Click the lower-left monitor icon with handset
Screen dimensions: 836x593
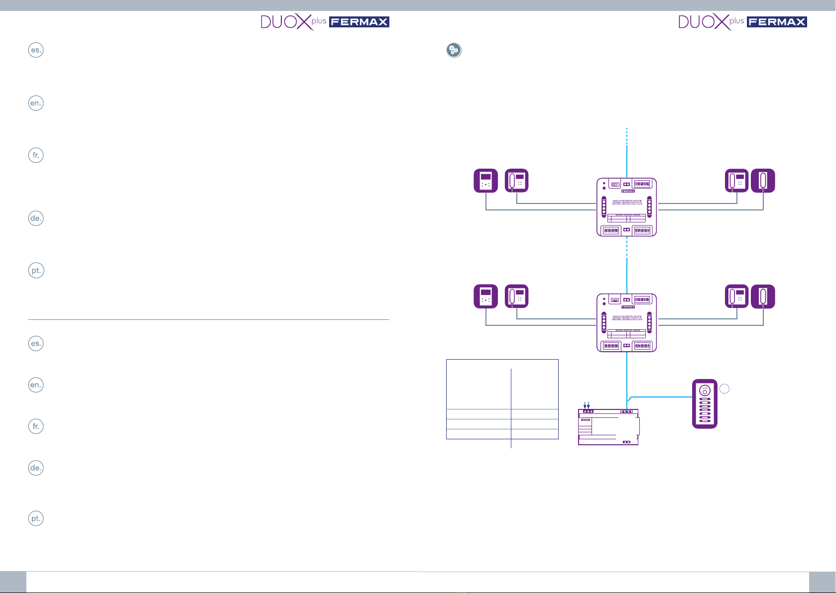(517, 296)
